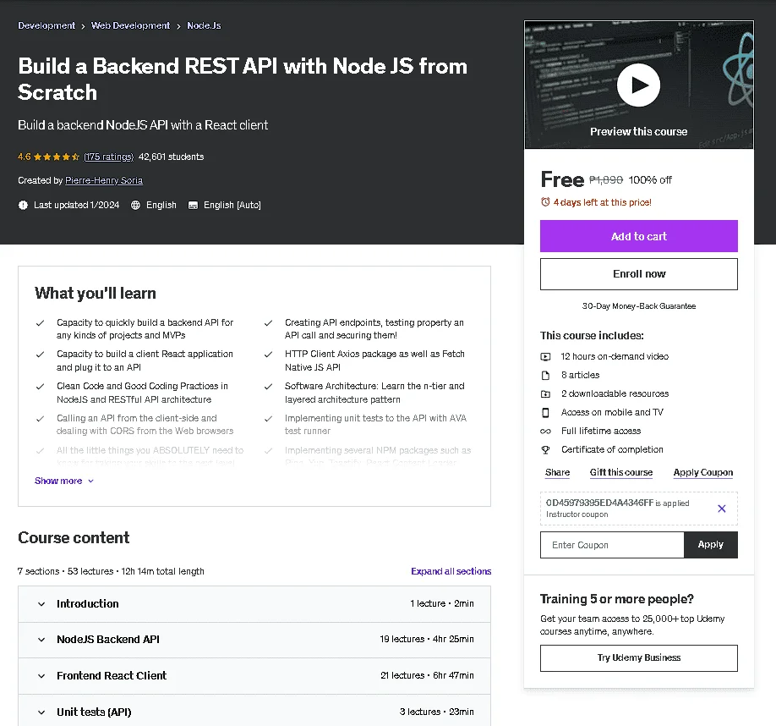Click 'Instructor coupon' label
This screenshot has height=726, width=776.
coord(577,514)
